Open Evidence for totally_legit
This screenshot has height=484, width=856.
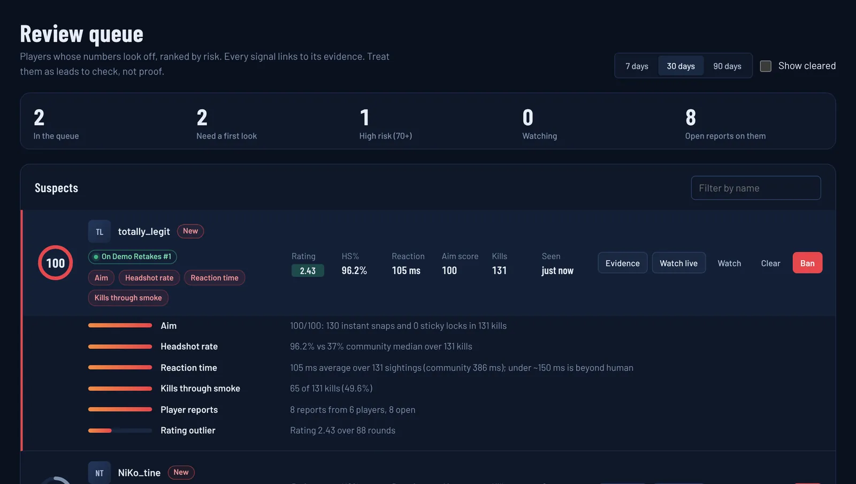(x=623, y=263)
